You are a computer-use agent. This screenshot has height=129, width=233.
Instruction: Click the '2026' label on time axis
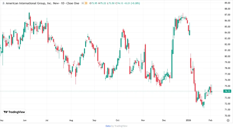coord(188,120)
